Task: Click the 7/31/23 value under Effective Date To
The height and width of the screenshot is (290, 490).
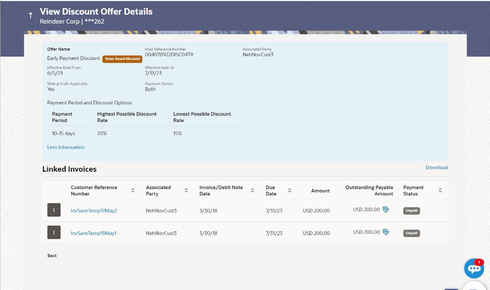Action: coord(154,73)
